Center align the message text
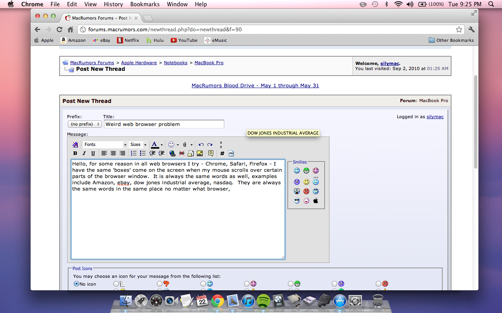Image resolution: width=502 pixels, height=313 pixels. click(113, 153)
